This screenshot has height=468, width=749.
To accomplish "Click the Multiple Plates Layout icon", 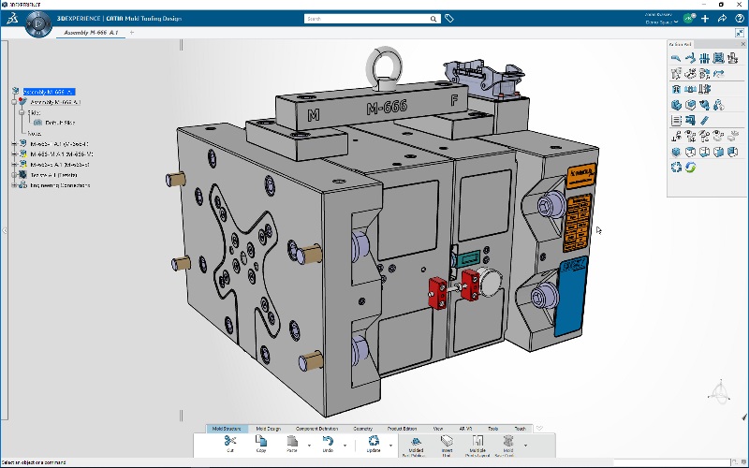I will click(x=477, y=441).
